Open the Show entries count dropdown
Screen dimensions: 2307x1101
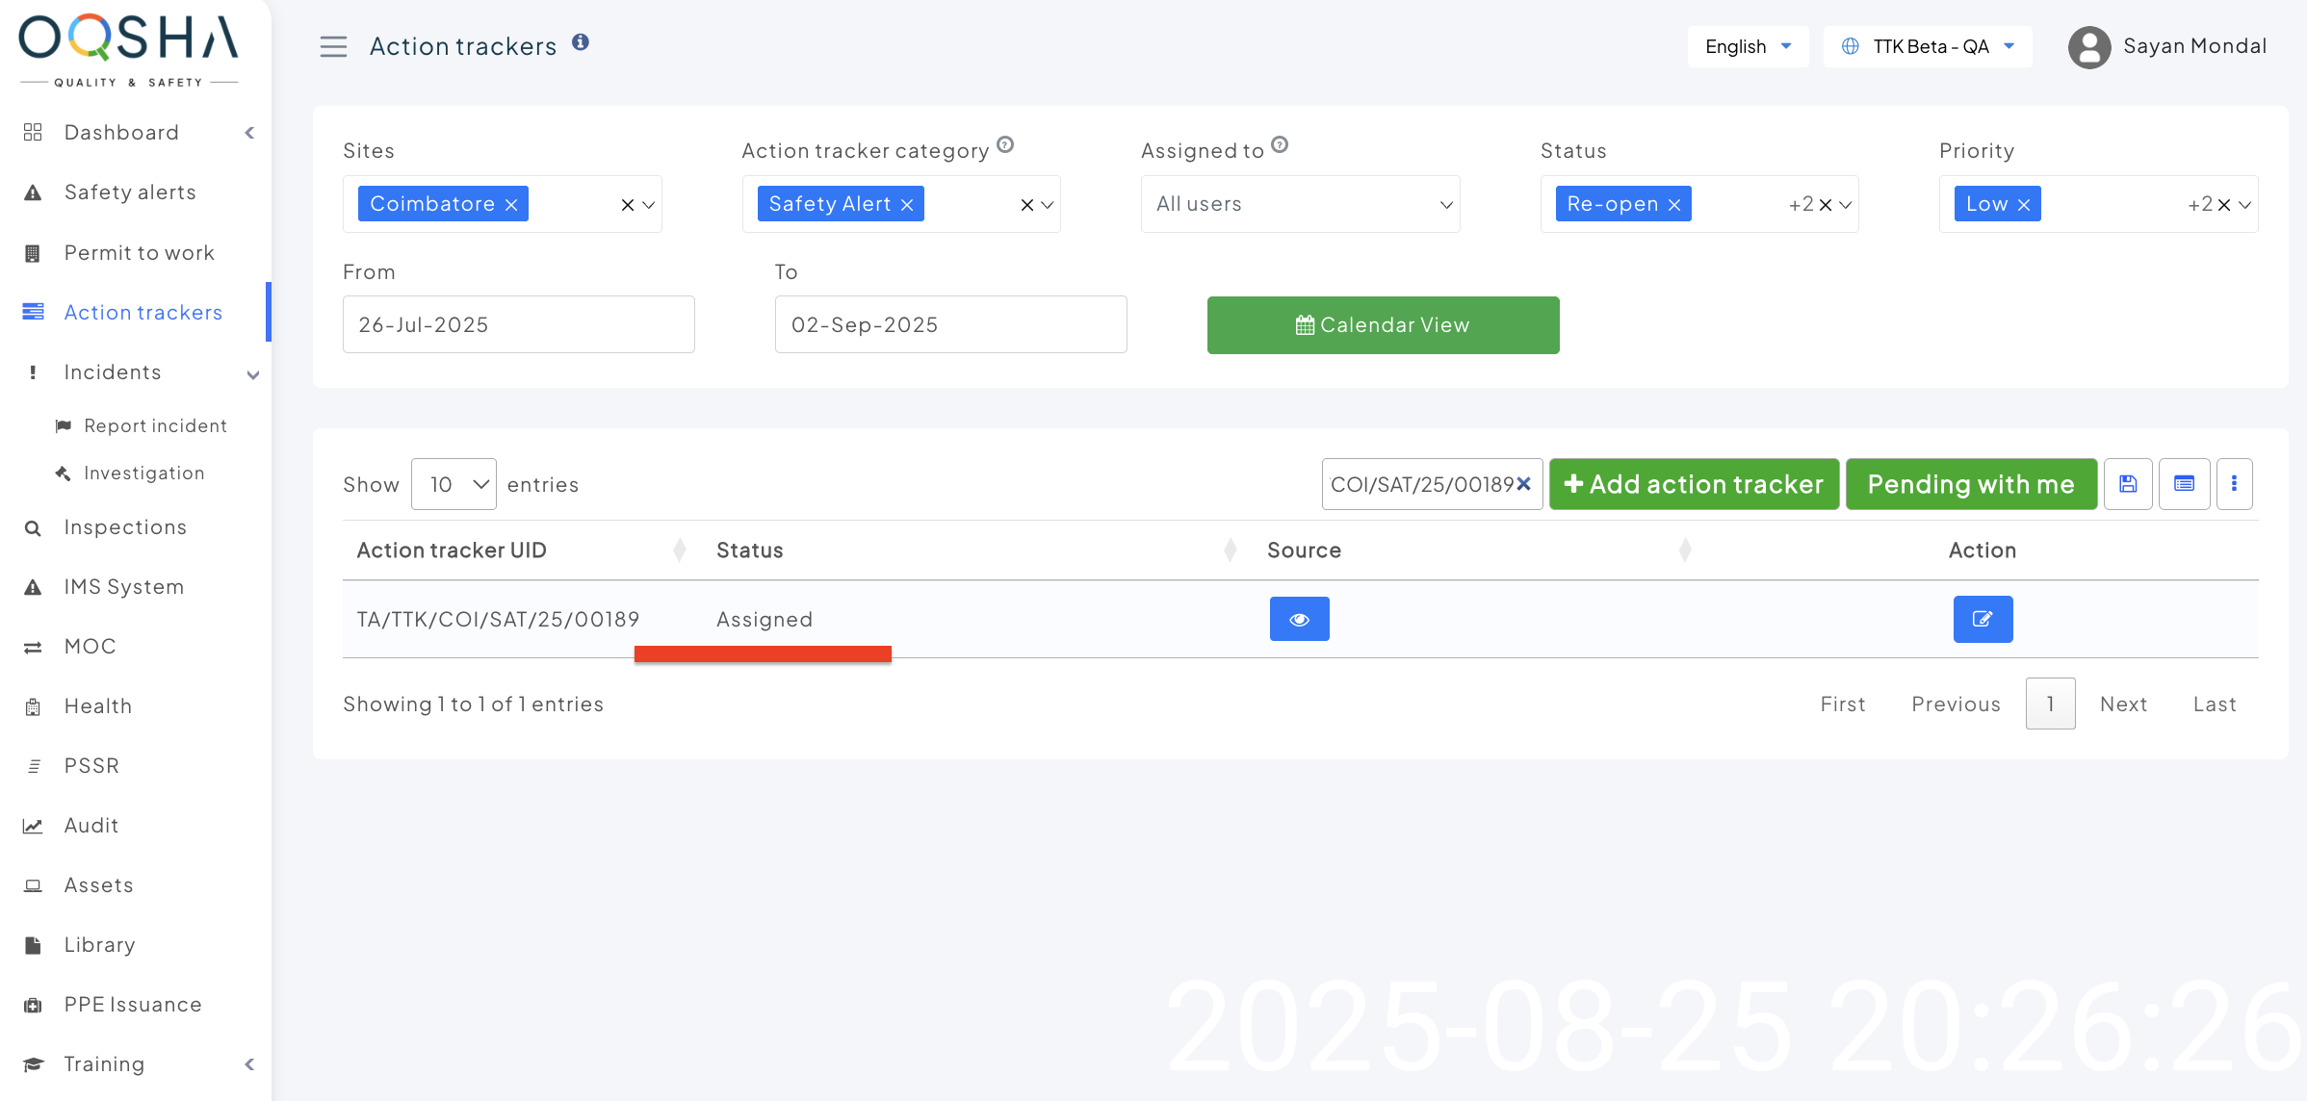(454, 484)
